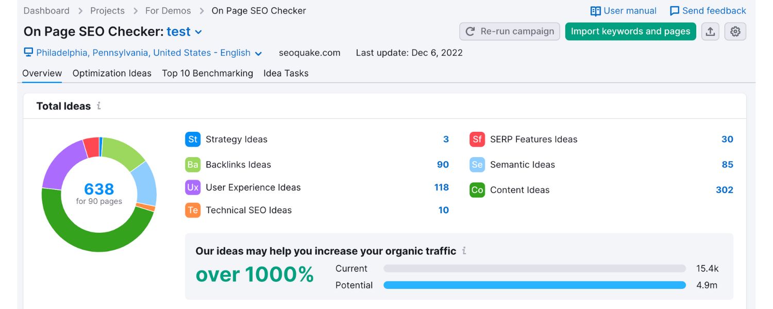Open the Technical SEO Ideas icon
Screen dimensions: 773x309
pos(192,210)
